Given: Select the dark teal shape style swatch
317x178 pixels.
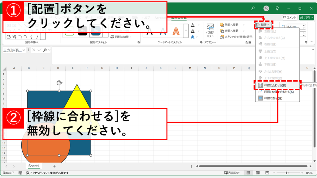Looking at the screenshot, I should click(96, 31).
